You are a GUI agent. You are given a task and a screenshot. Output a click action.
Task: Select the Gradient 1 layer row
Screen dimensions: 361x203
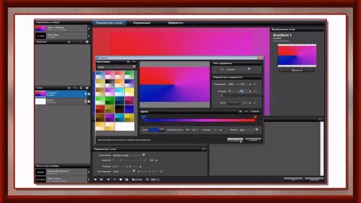click(x=63, y=94)
